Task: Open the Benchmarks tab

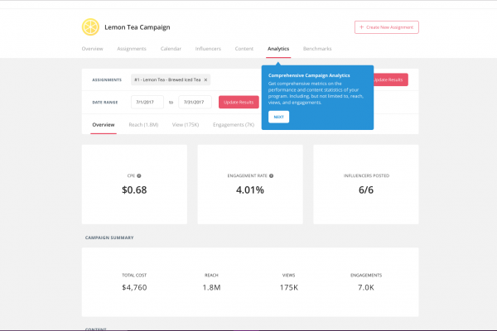Action: [317, 49]
